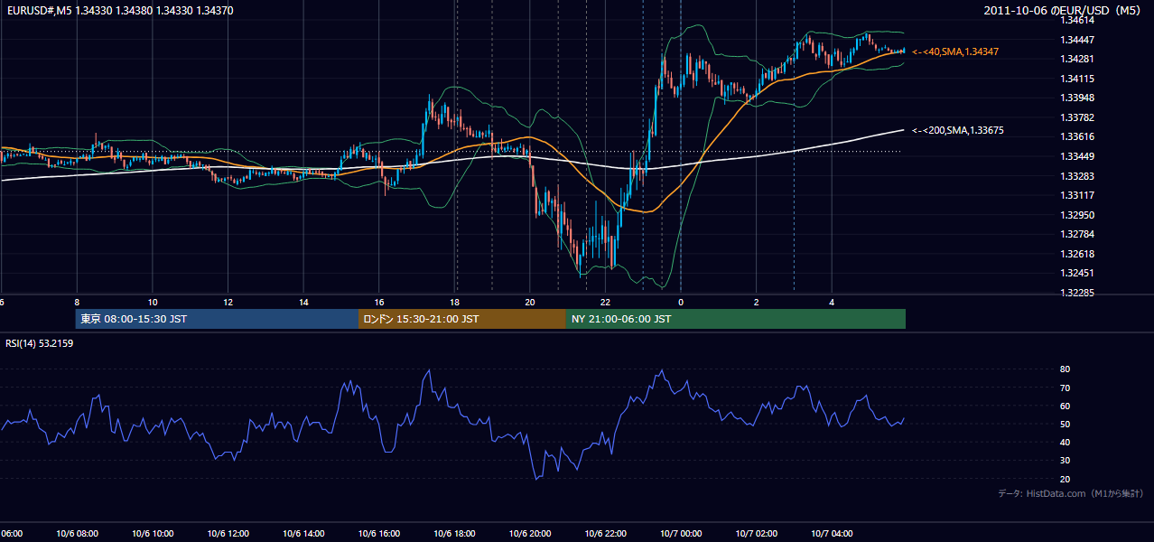Select the orange '<--<40,SMA,1.34347' label
The width and height of the screenshot is (1154, 542).
coord(955,52)
